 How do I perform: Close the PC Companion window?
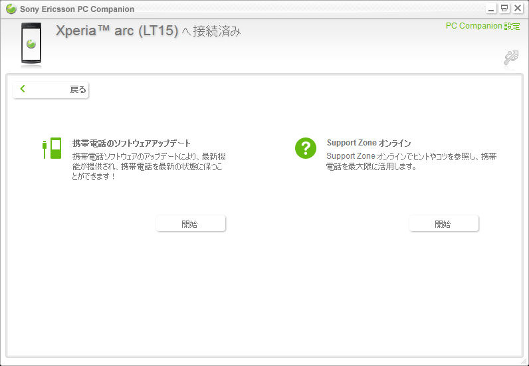pyautogui.click(x=518, y=9)
